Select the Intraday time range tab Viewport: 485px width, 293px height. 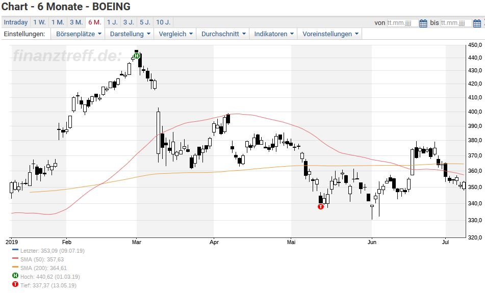tap(16, 22)
